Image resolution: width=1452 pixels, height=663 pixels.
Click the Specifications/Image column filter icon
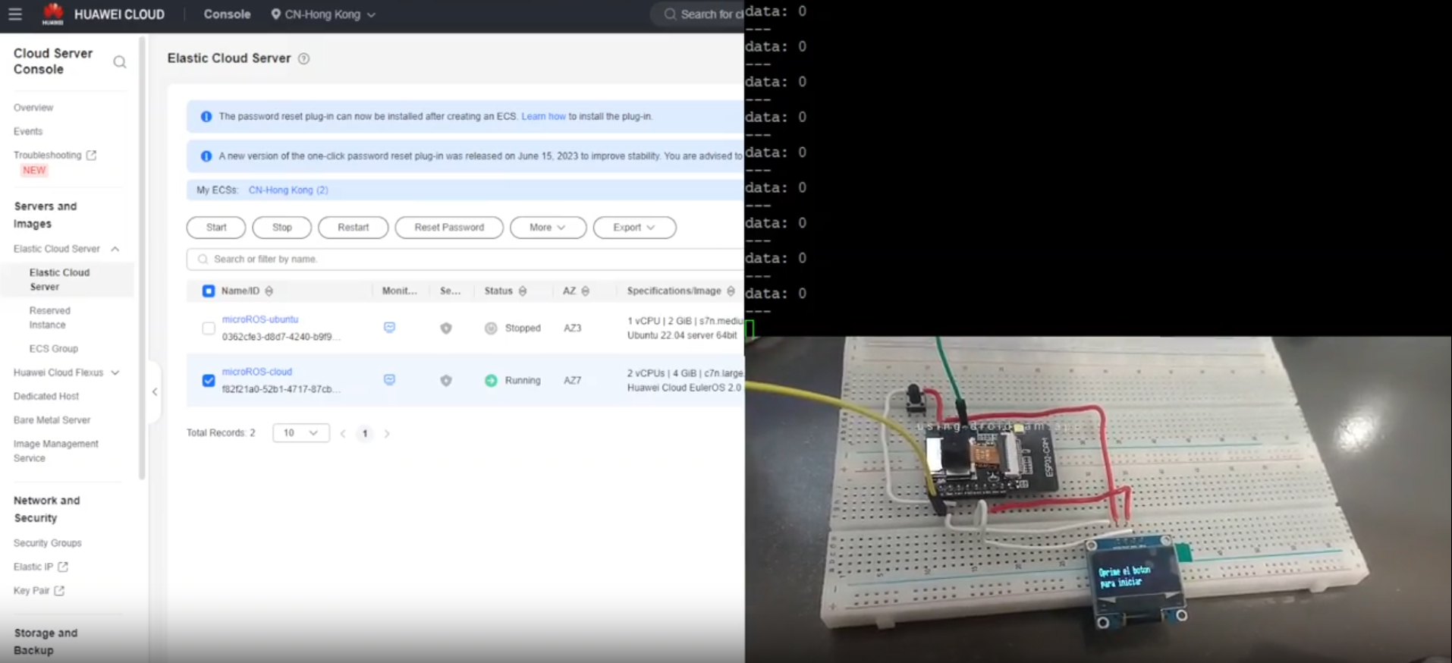[731, 291]
